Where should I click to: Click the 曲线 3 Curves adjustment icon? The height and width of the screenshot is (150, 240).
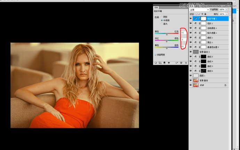pos(195,66)
